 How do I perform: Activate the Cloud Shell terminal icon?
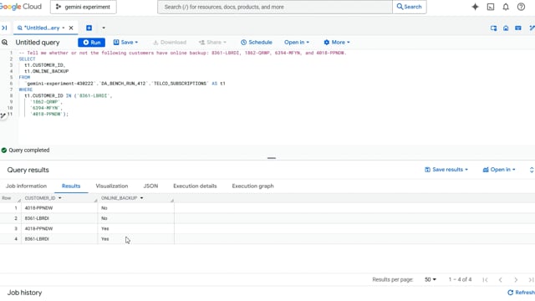[491, 7]
